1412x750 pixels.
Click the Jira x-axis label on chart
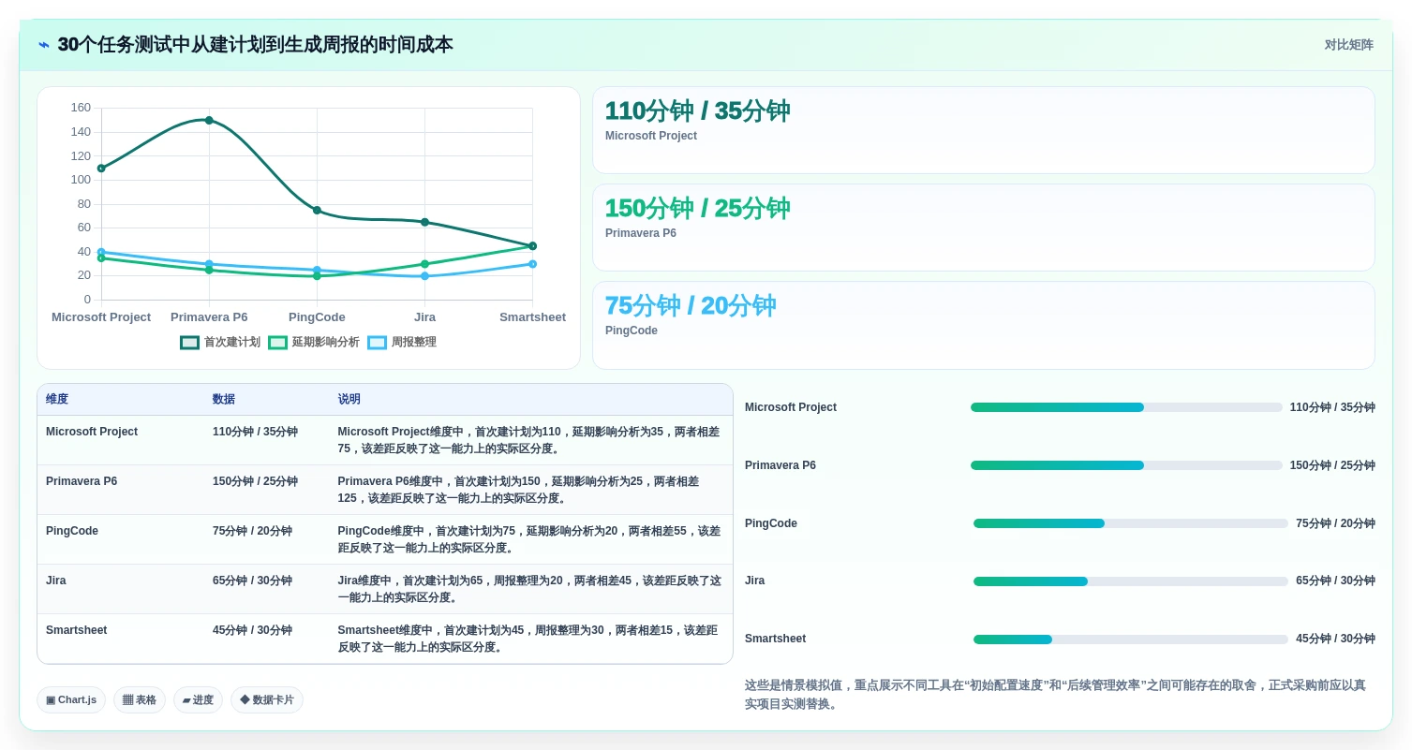424,317
